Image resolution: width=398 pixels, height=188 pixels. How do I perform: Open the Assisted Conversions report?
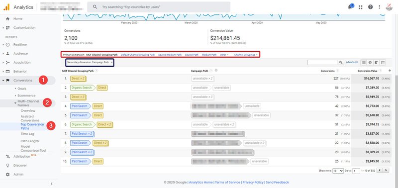point(30,118)
